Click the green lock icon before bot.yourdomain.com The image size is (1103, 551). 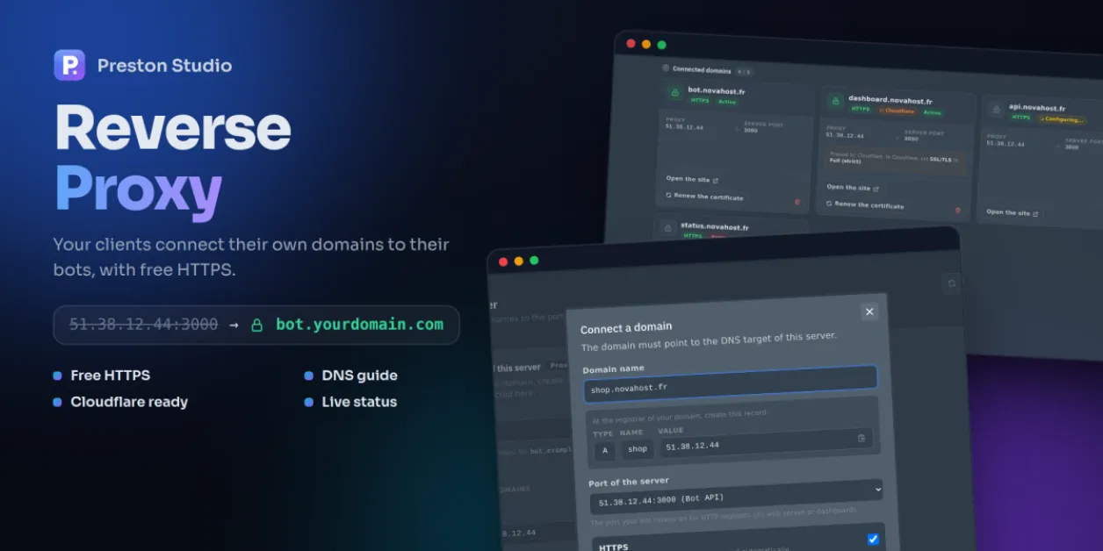[257, 325]
